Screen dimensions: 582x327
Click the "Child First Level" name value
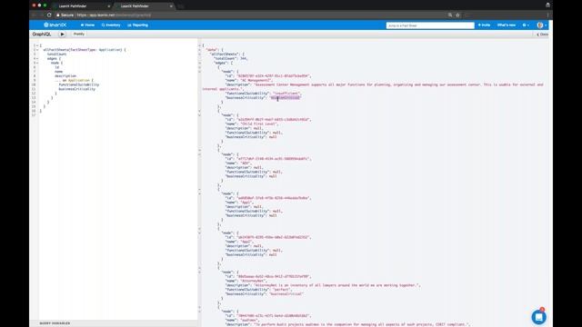point(259,124)
